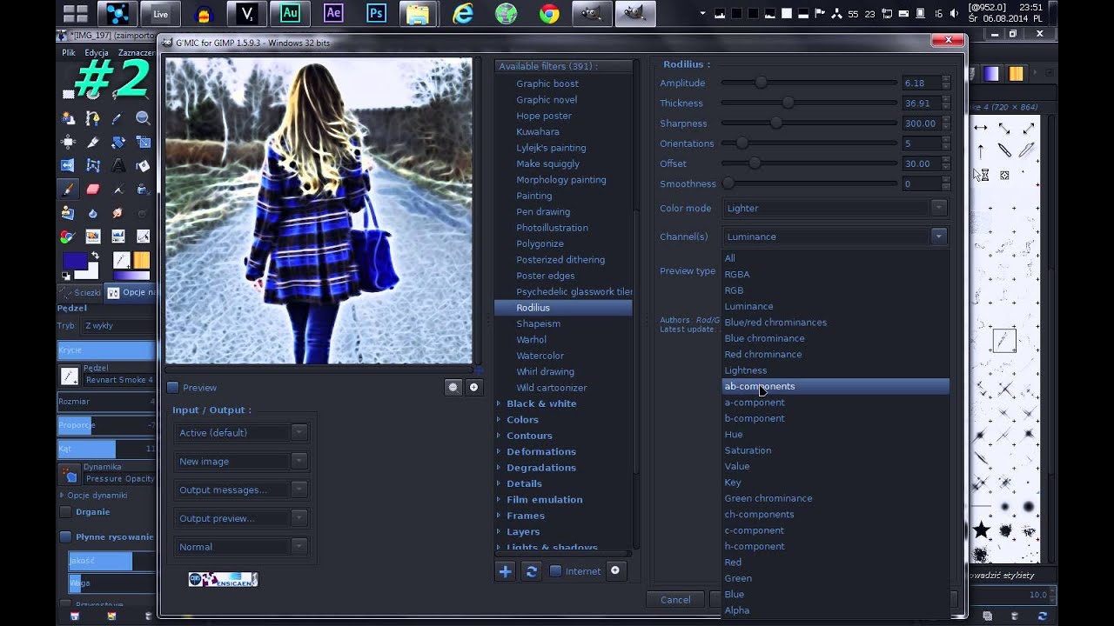Select the blur/sharpen drop tool in GIMP toolbox
The width and height of the screenshot is (1114, 626).
coord(93,212)
